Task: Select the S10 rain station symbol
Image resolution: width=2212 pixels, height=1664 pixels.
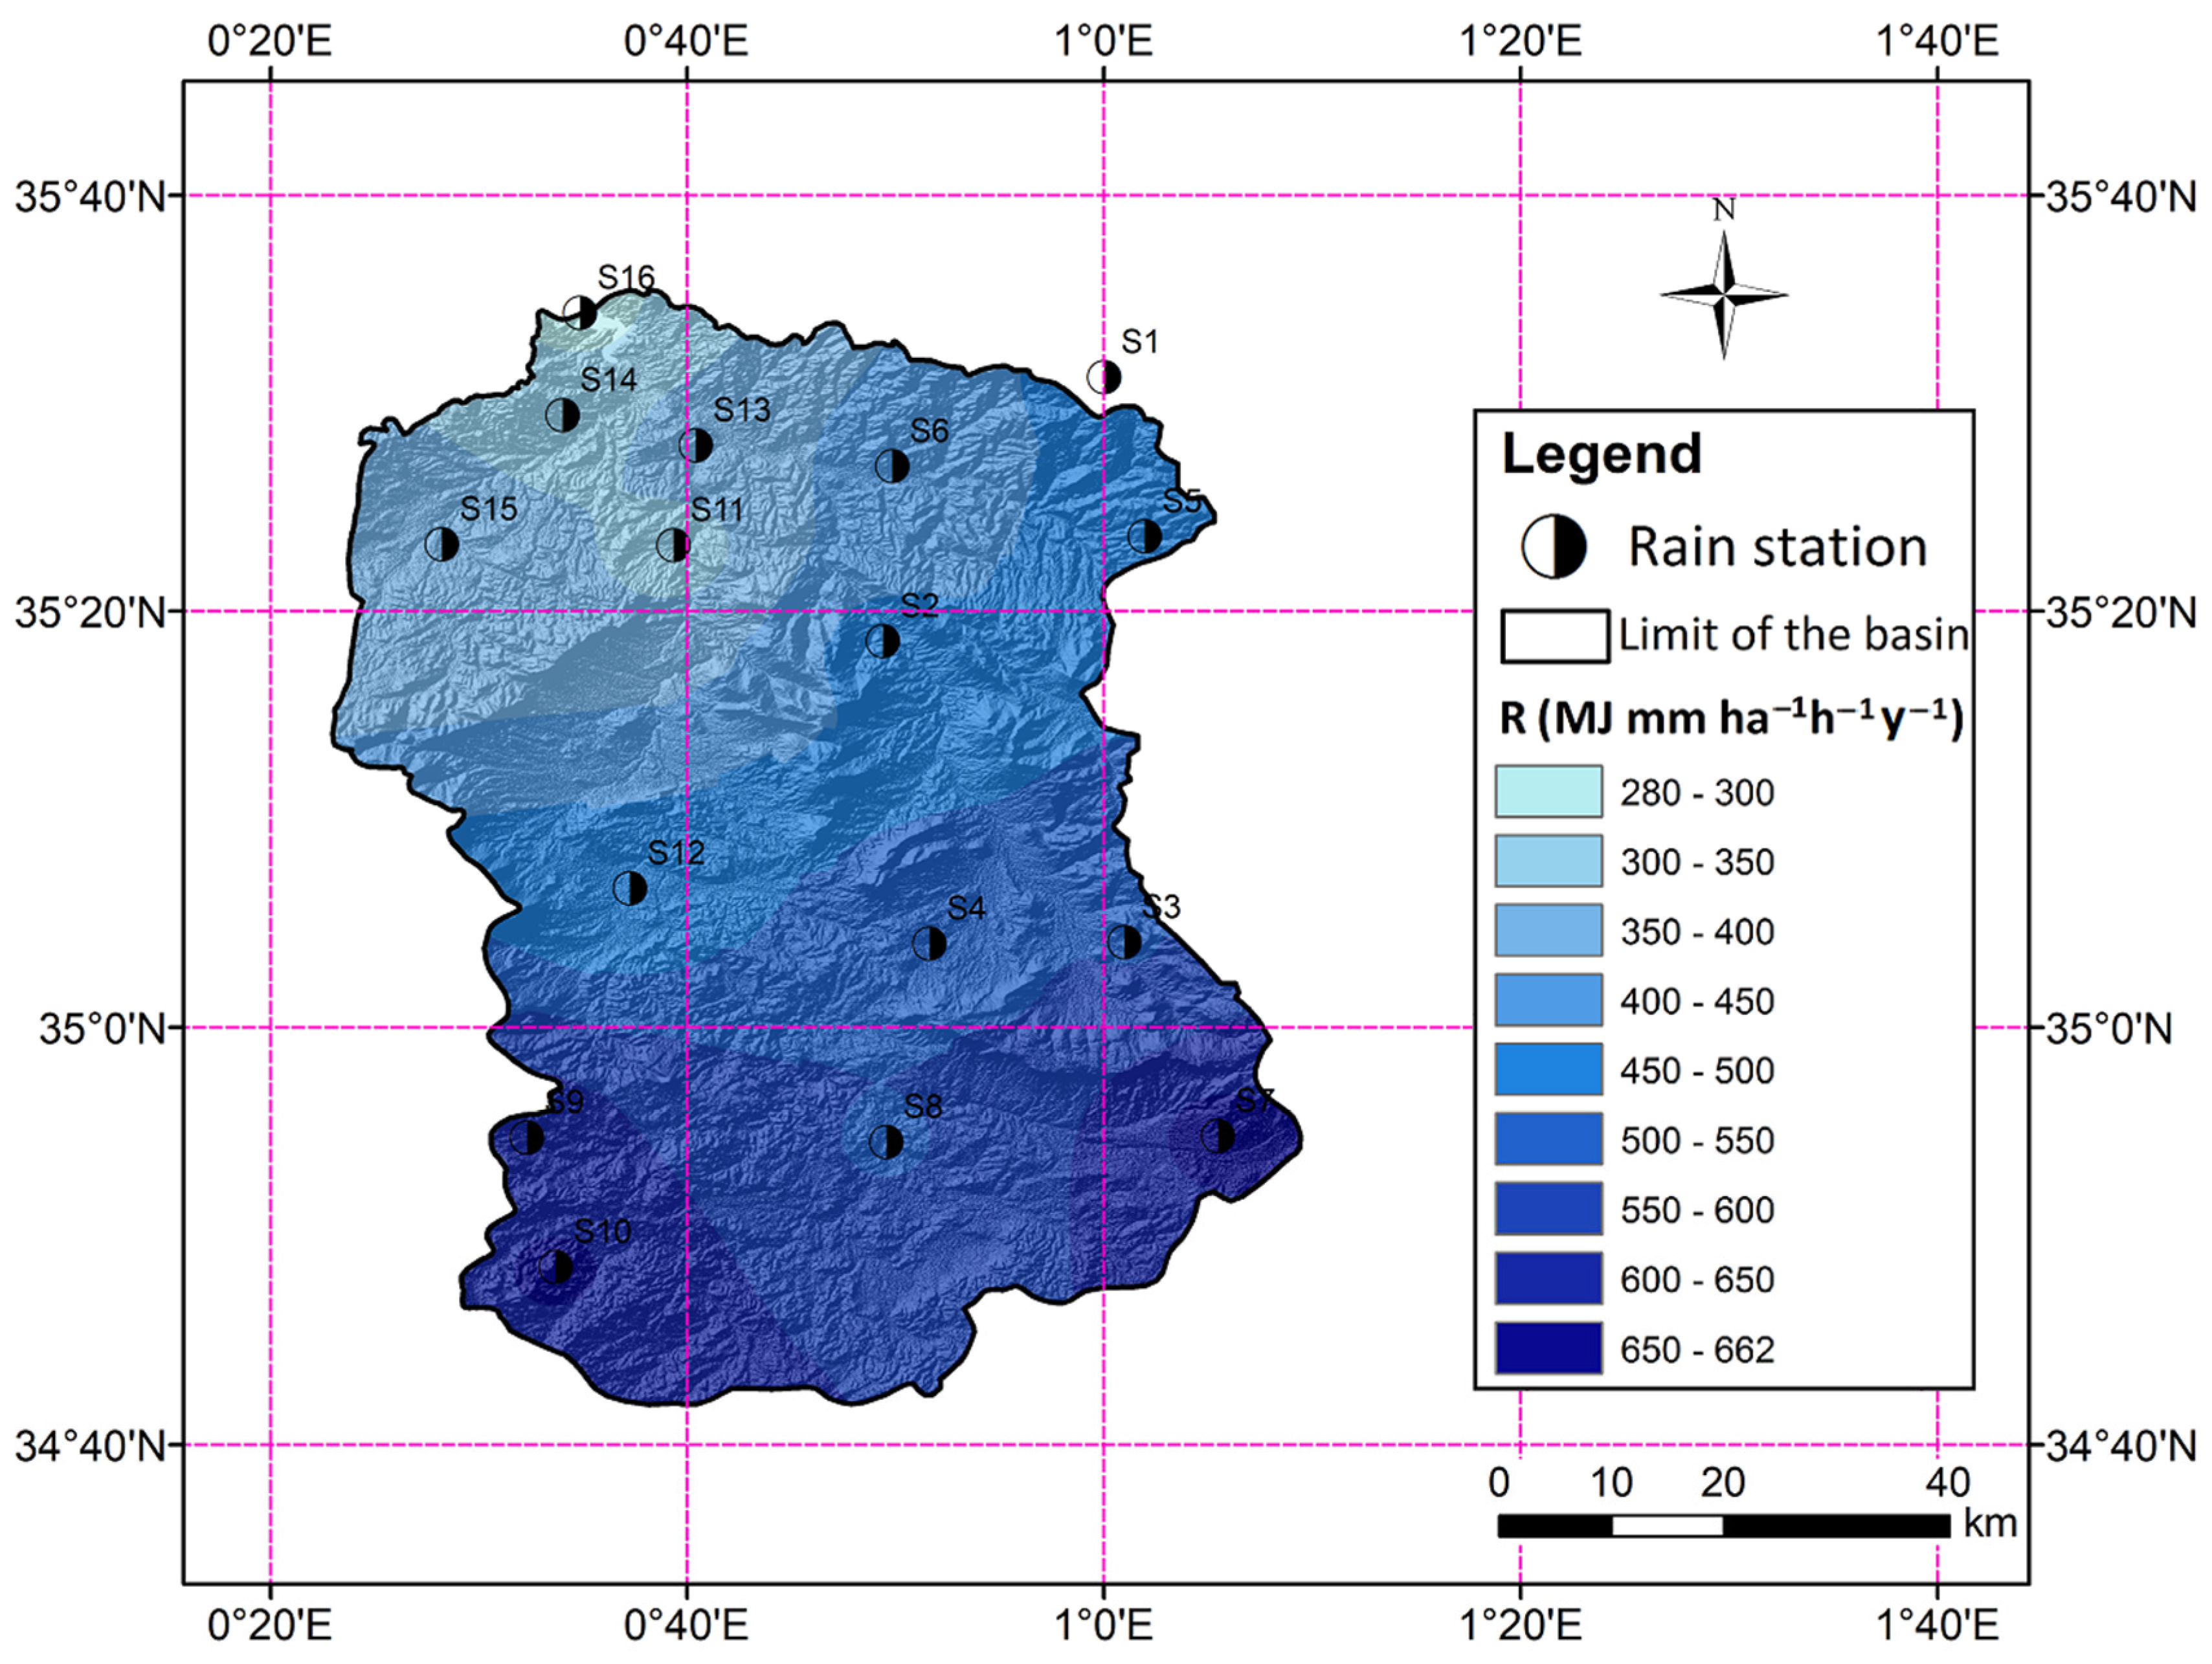Action: tap(555, 1268)
